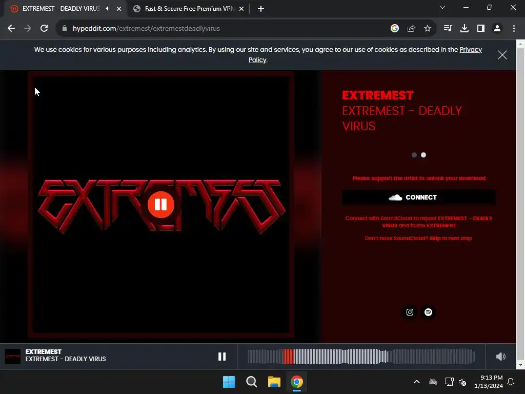Open a new browser tab
The width and height of the screenshot is (525, 394).
point(261,9)
